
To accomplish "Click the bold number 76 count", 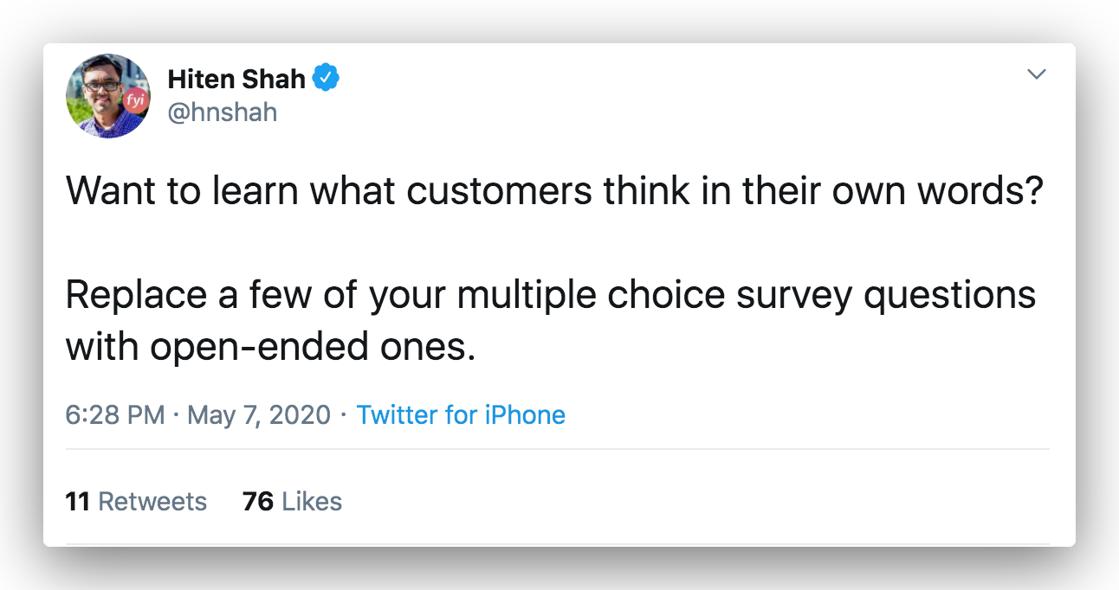I will pos(258,502).
